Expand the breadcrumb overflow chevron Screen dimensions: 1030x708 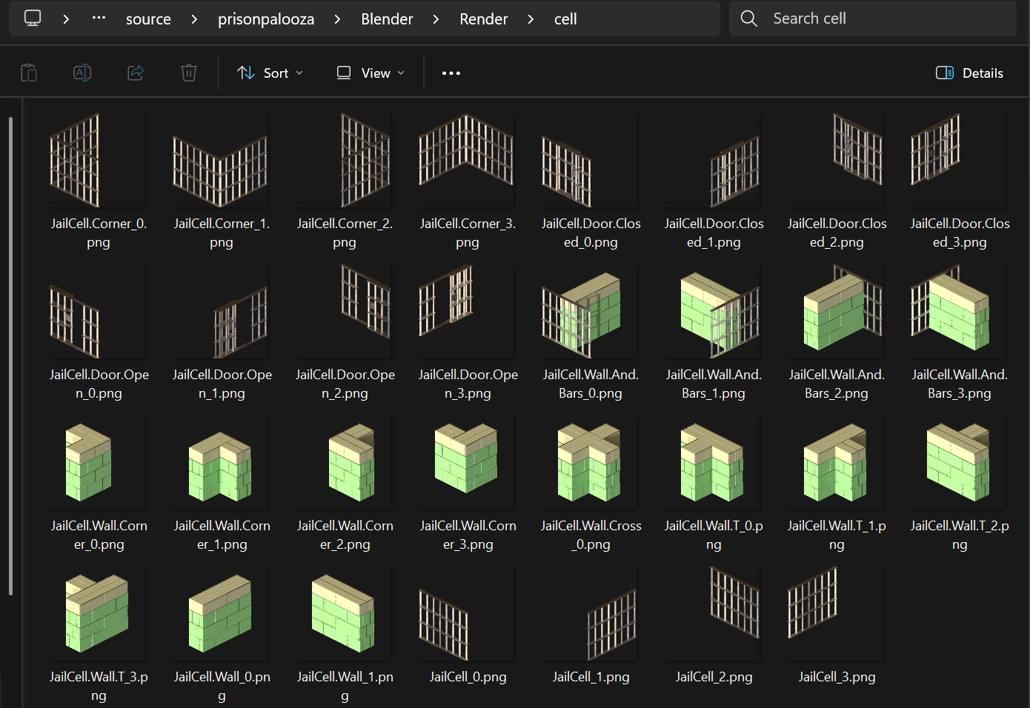coord(99,19)
